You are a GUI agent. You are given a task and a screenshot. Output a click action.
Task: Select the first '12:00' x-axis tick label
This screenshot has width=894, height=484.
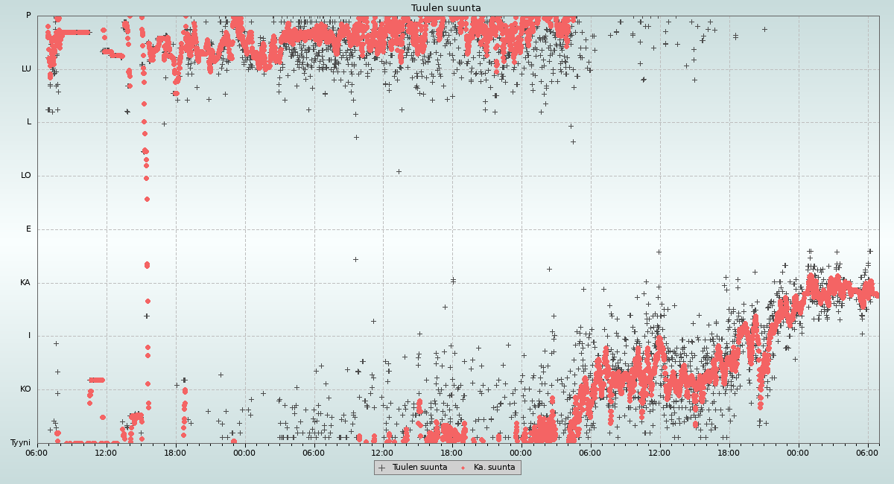tap(106, 453)
